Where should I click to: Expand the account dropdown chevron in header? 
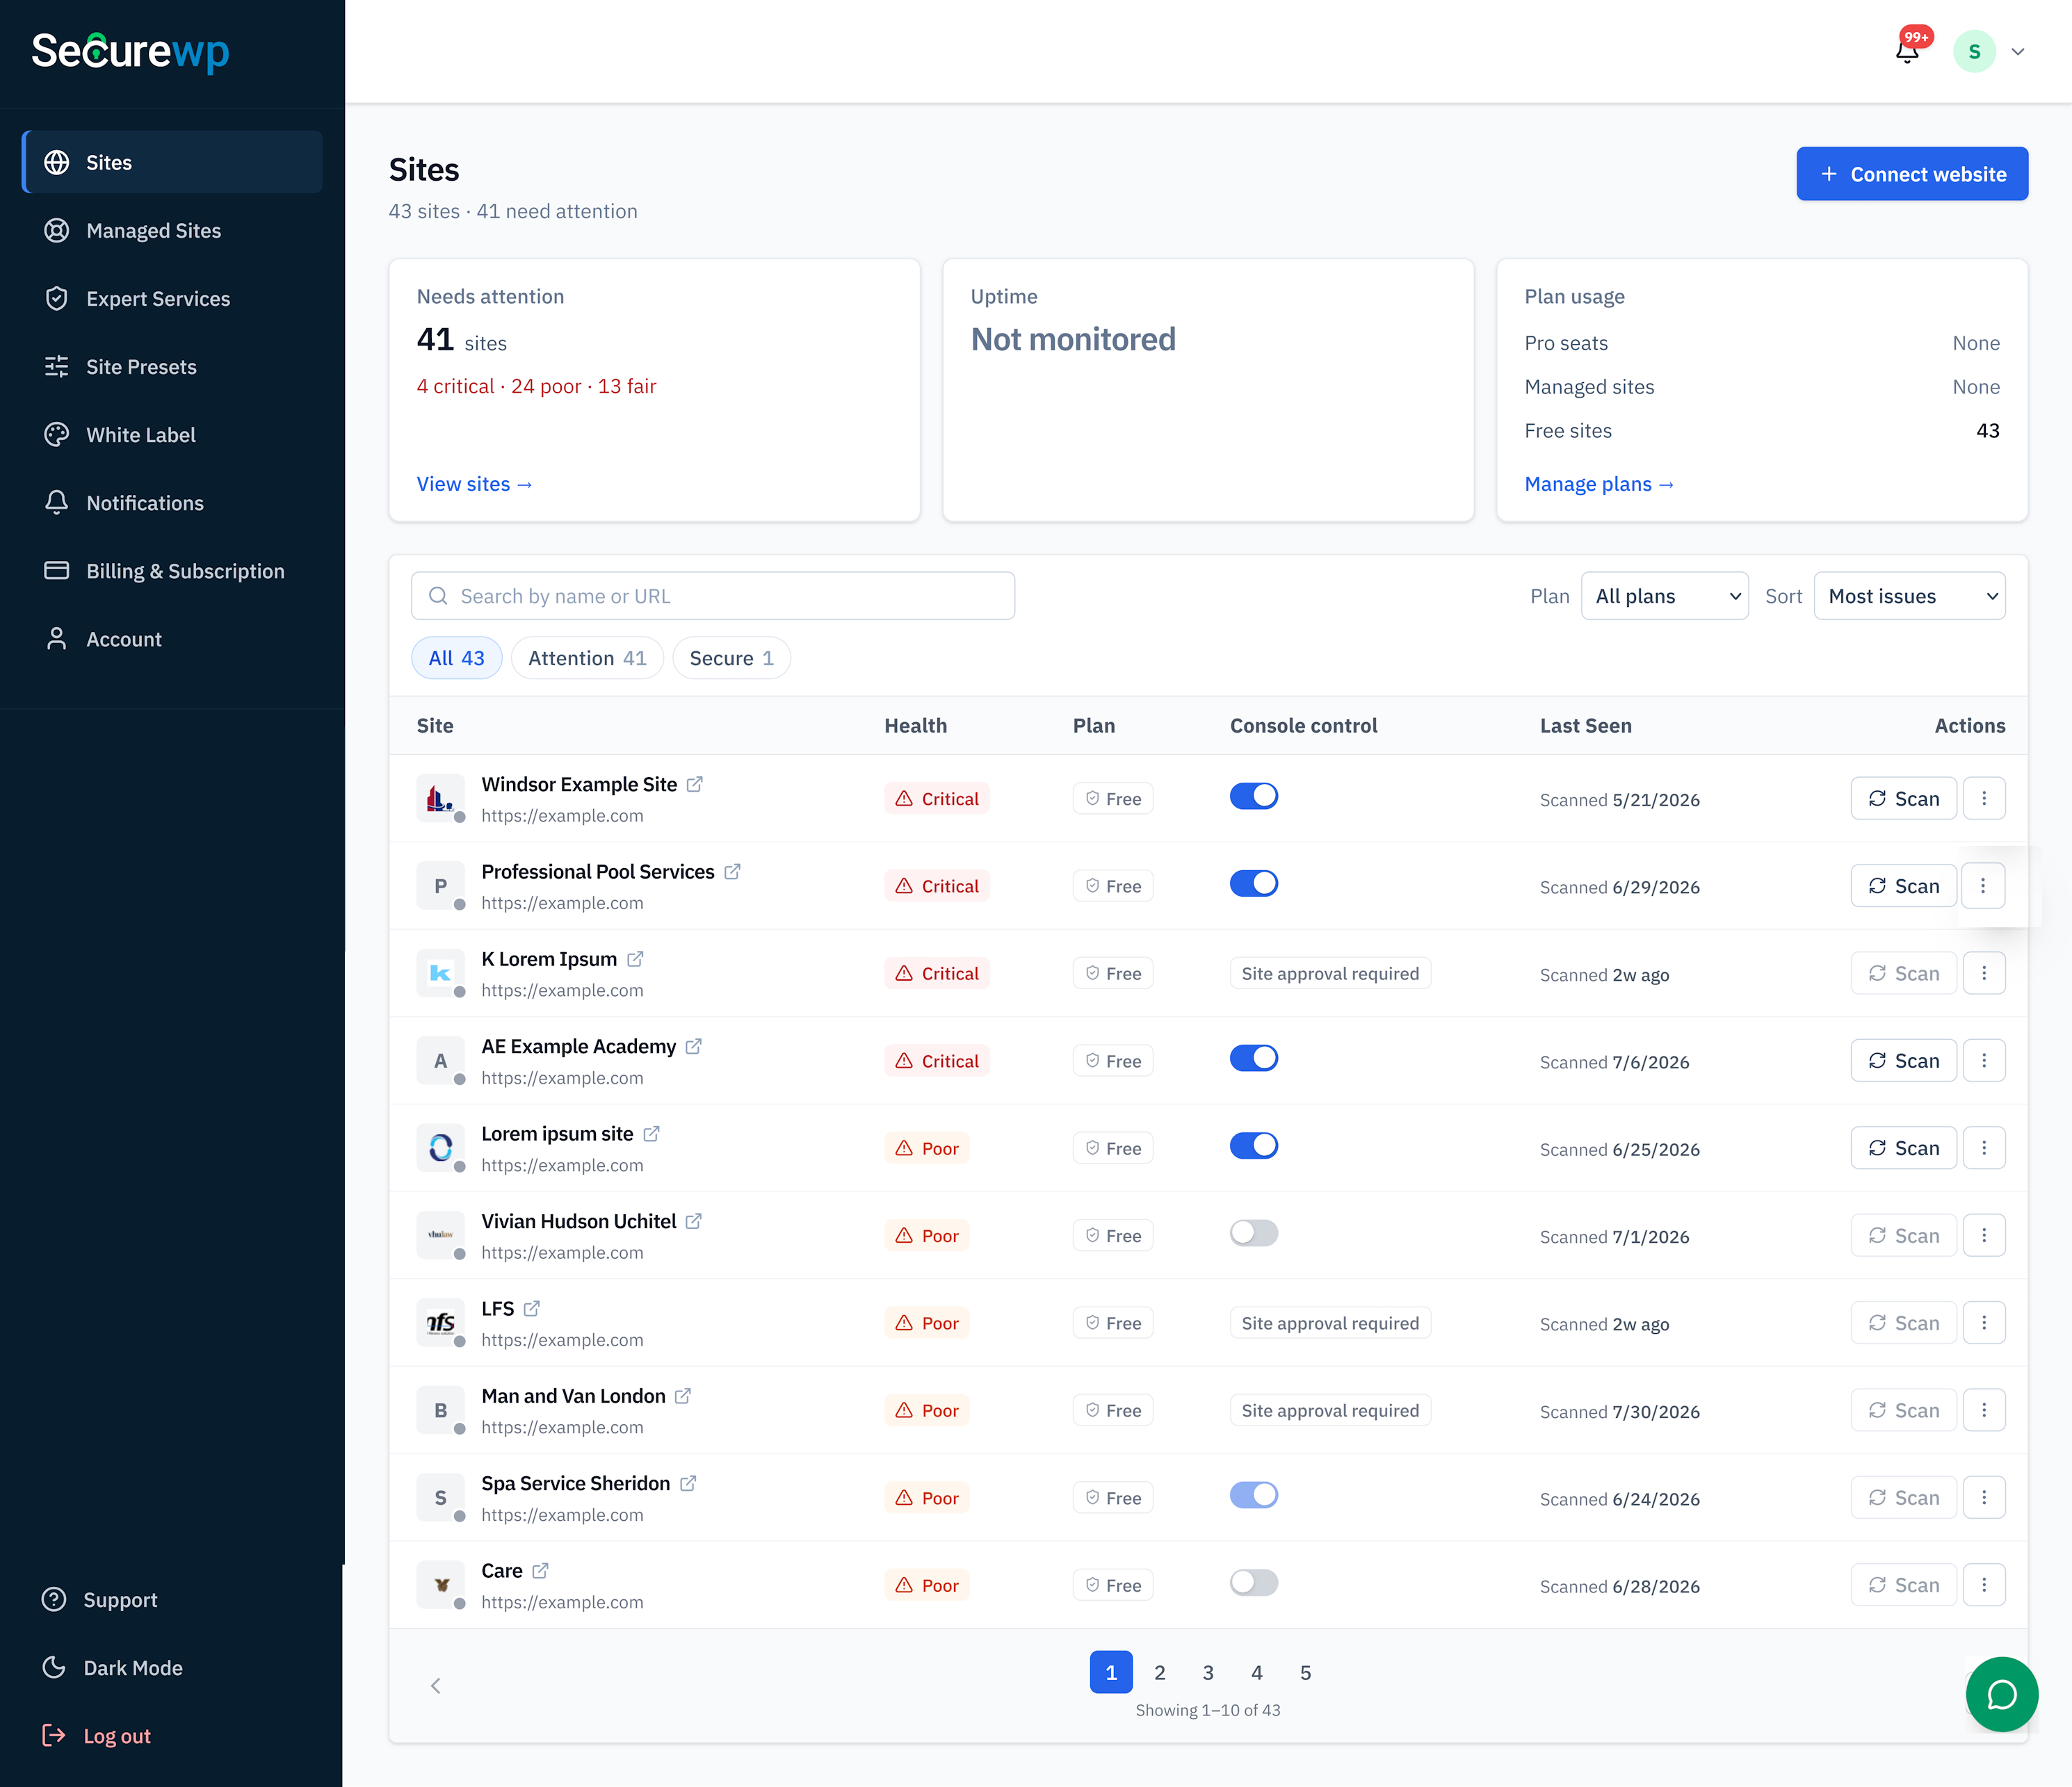click(x=2018, y=52)
